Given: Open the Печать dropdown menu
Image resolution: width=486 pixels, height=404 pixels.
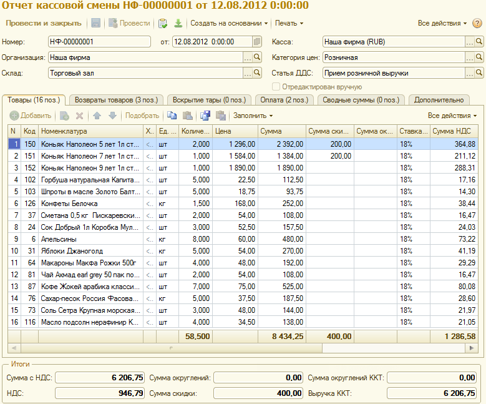Looking at the screenshot, I should 289,23.
